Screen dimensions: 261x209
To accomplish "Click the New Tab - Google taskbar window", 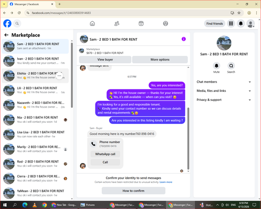I will tap(64, 205).
